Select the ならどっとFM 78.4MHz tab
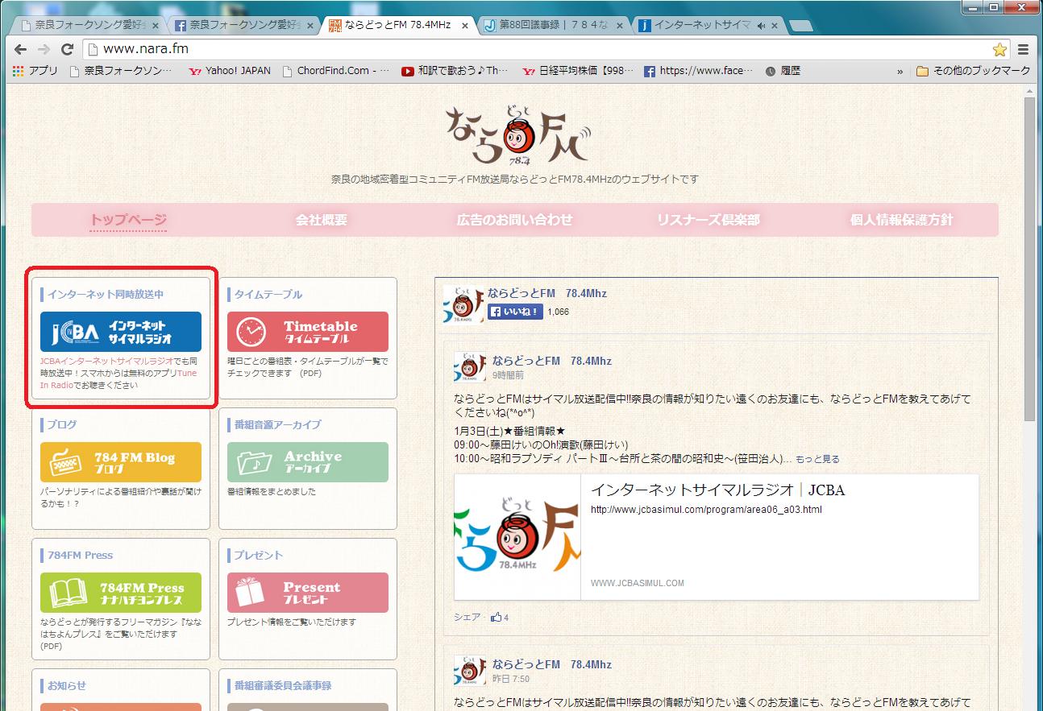1043x711 pixels. coord(395,25)
